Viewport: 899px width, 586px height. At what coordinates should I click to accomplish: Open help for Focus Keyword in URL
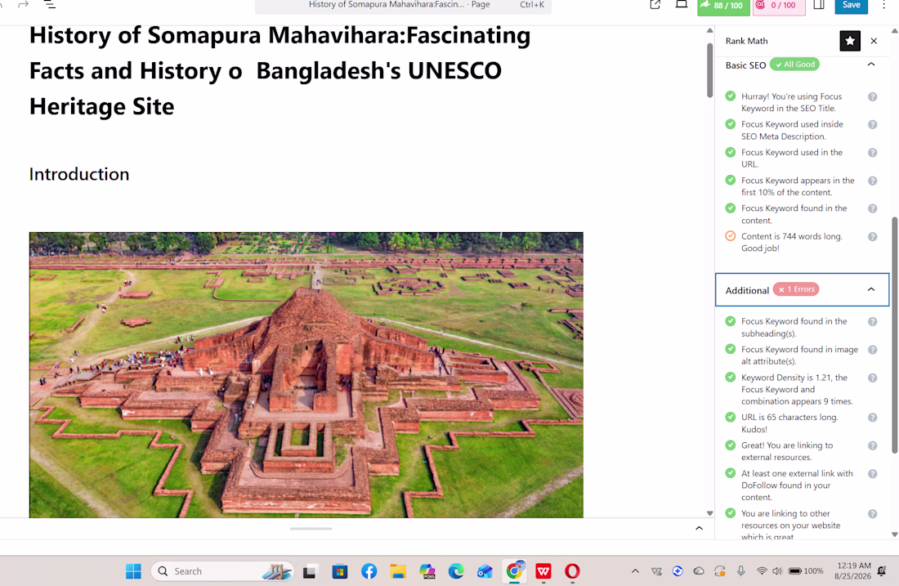coord(872,153)
